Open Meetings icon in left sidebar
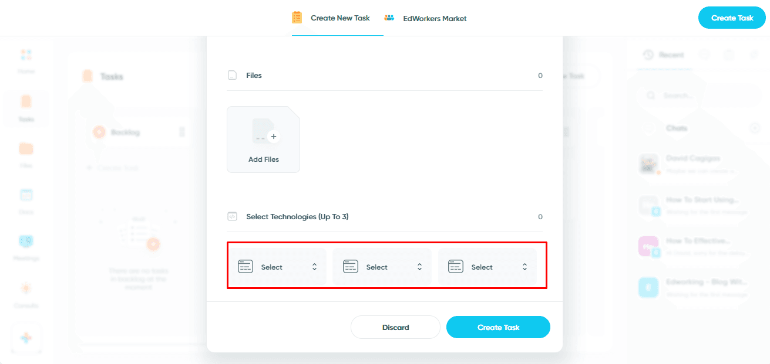770x364 pixels. pyautogui.click(x=26, y=241)
